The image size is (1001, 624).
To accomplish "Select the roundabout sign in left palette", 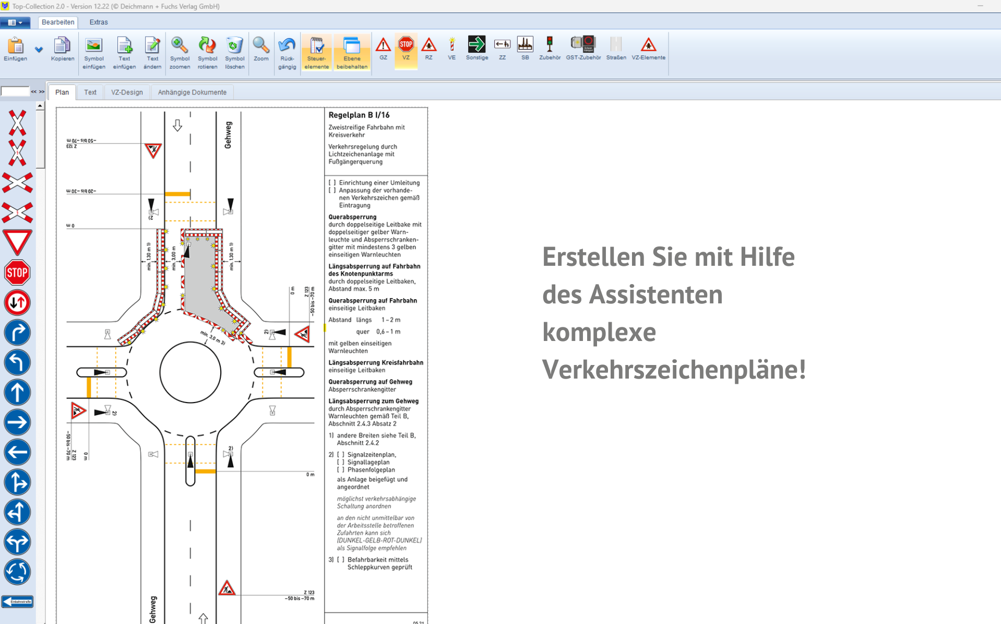I will (x=17, y=572).
